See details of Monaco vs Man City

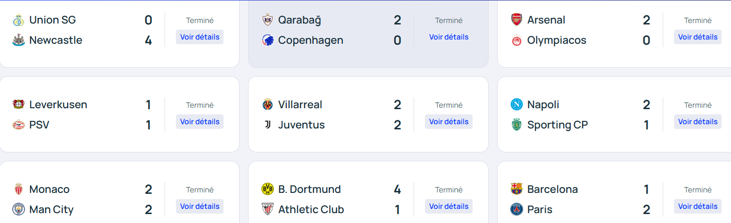(x=199, y=206)
